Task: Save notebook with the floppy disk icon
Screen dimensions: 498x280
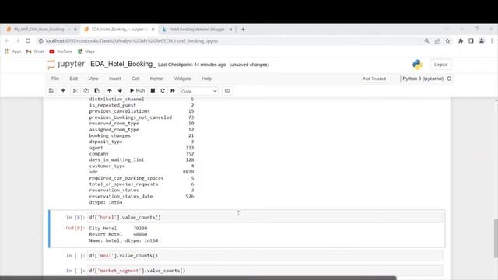Action: point(51,91)
